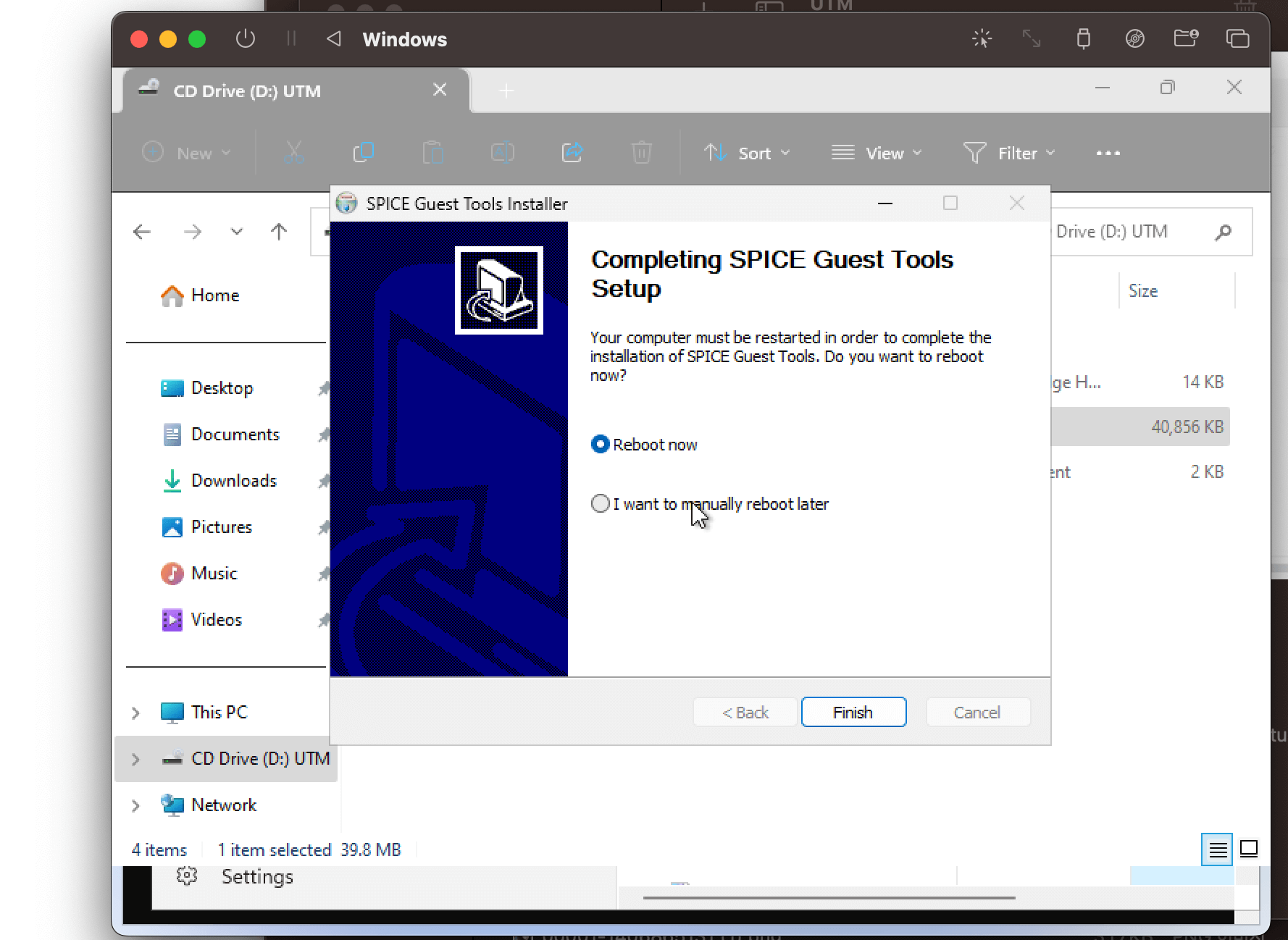Click capture mouse cursor icon in UTM toolbar
The width and height of the screenshot is (1288, 940).
(982, 38)
